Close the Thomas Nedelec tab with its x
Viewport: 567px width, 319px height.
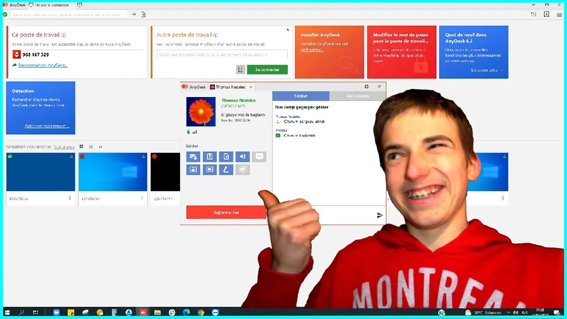coord(251,87)
